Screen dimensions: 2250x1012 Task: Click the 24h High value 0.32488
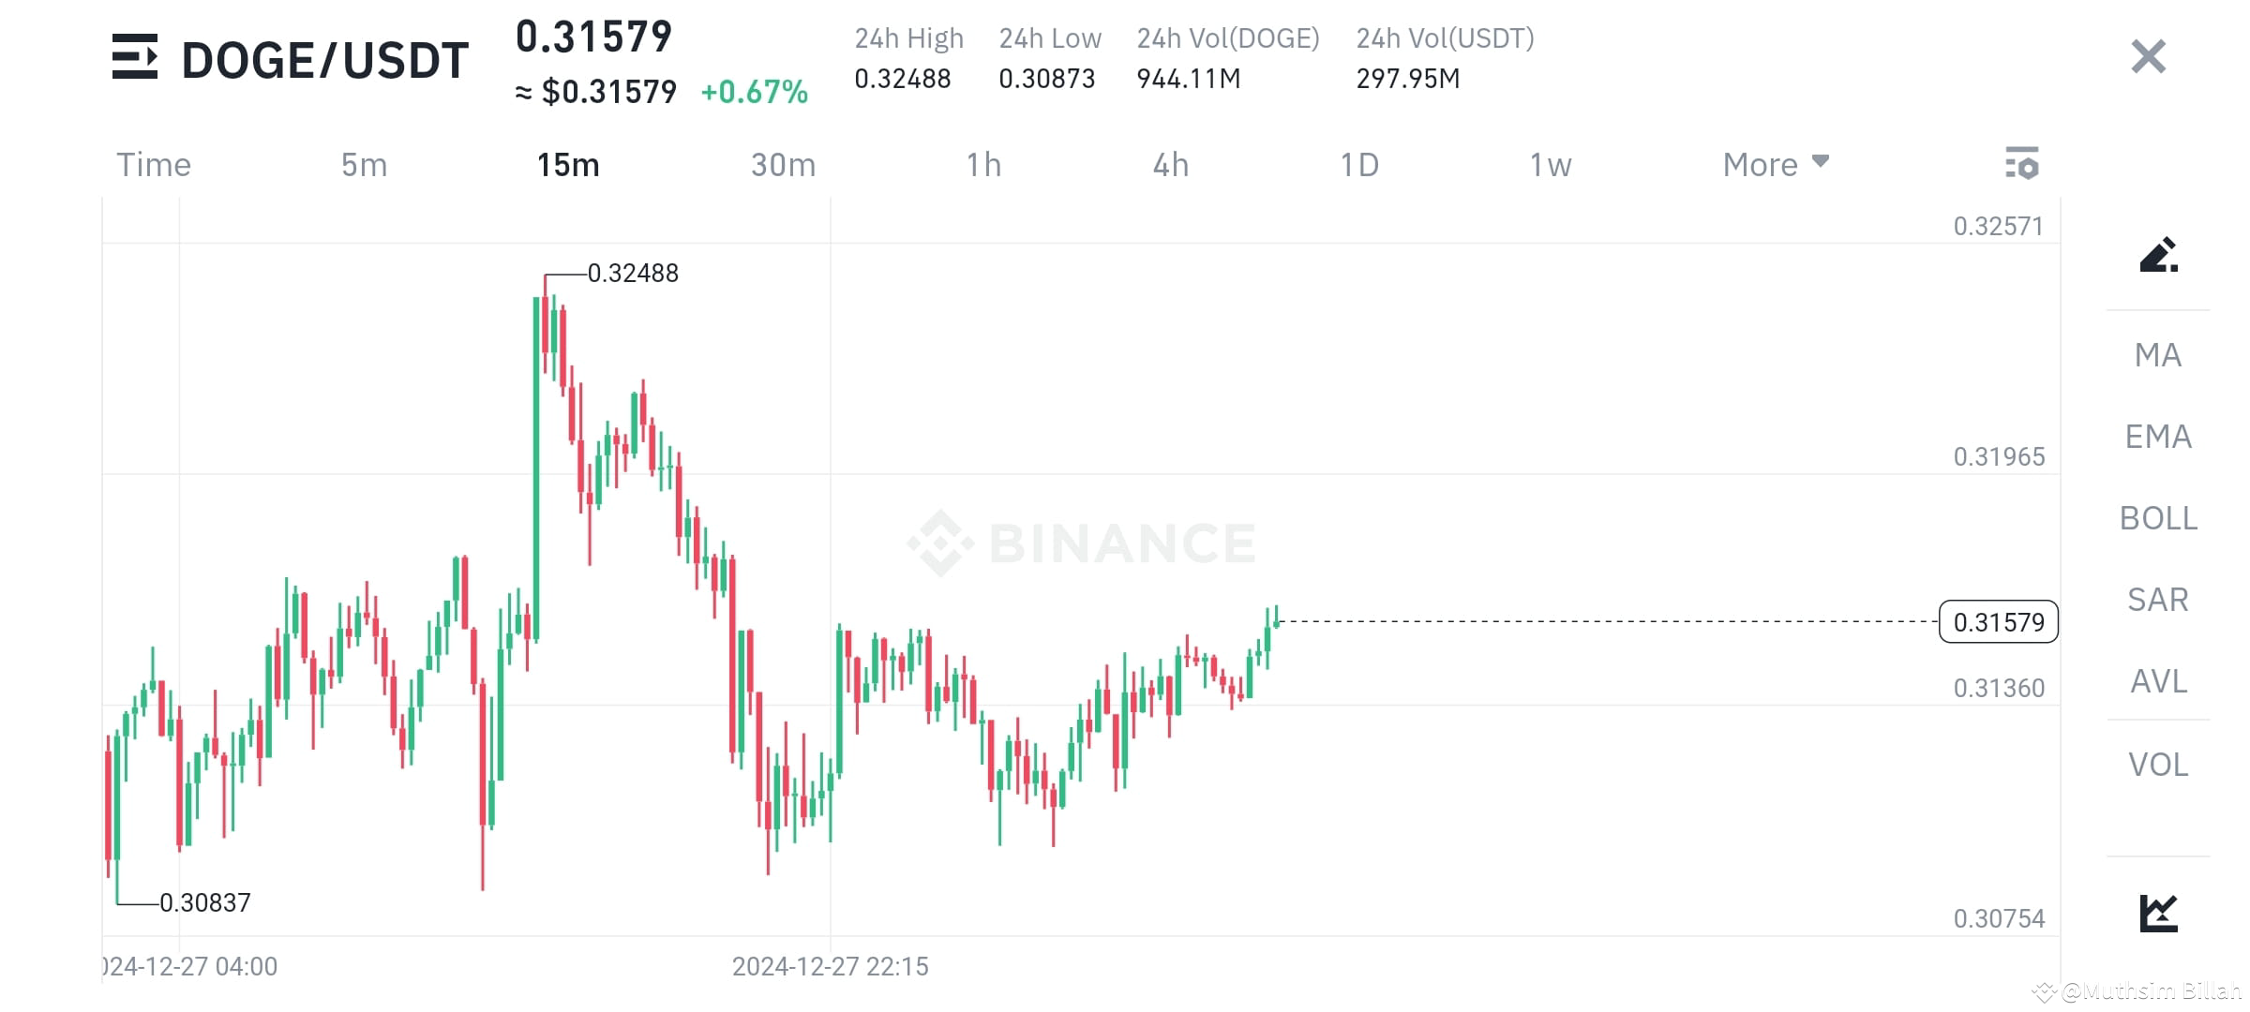click(x=901, y=80)
